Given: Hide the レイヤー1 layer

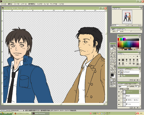Looking at the screenshot, I should 119,92.
